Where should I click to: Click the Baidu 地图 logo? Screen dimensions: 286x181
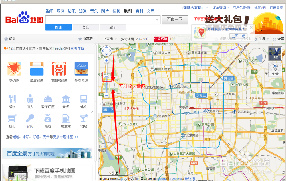click(x=24, y=18)
